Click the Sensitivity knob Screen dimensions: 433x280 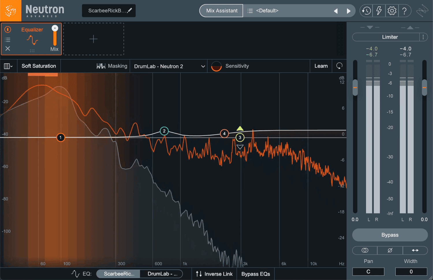click(216, 66)
